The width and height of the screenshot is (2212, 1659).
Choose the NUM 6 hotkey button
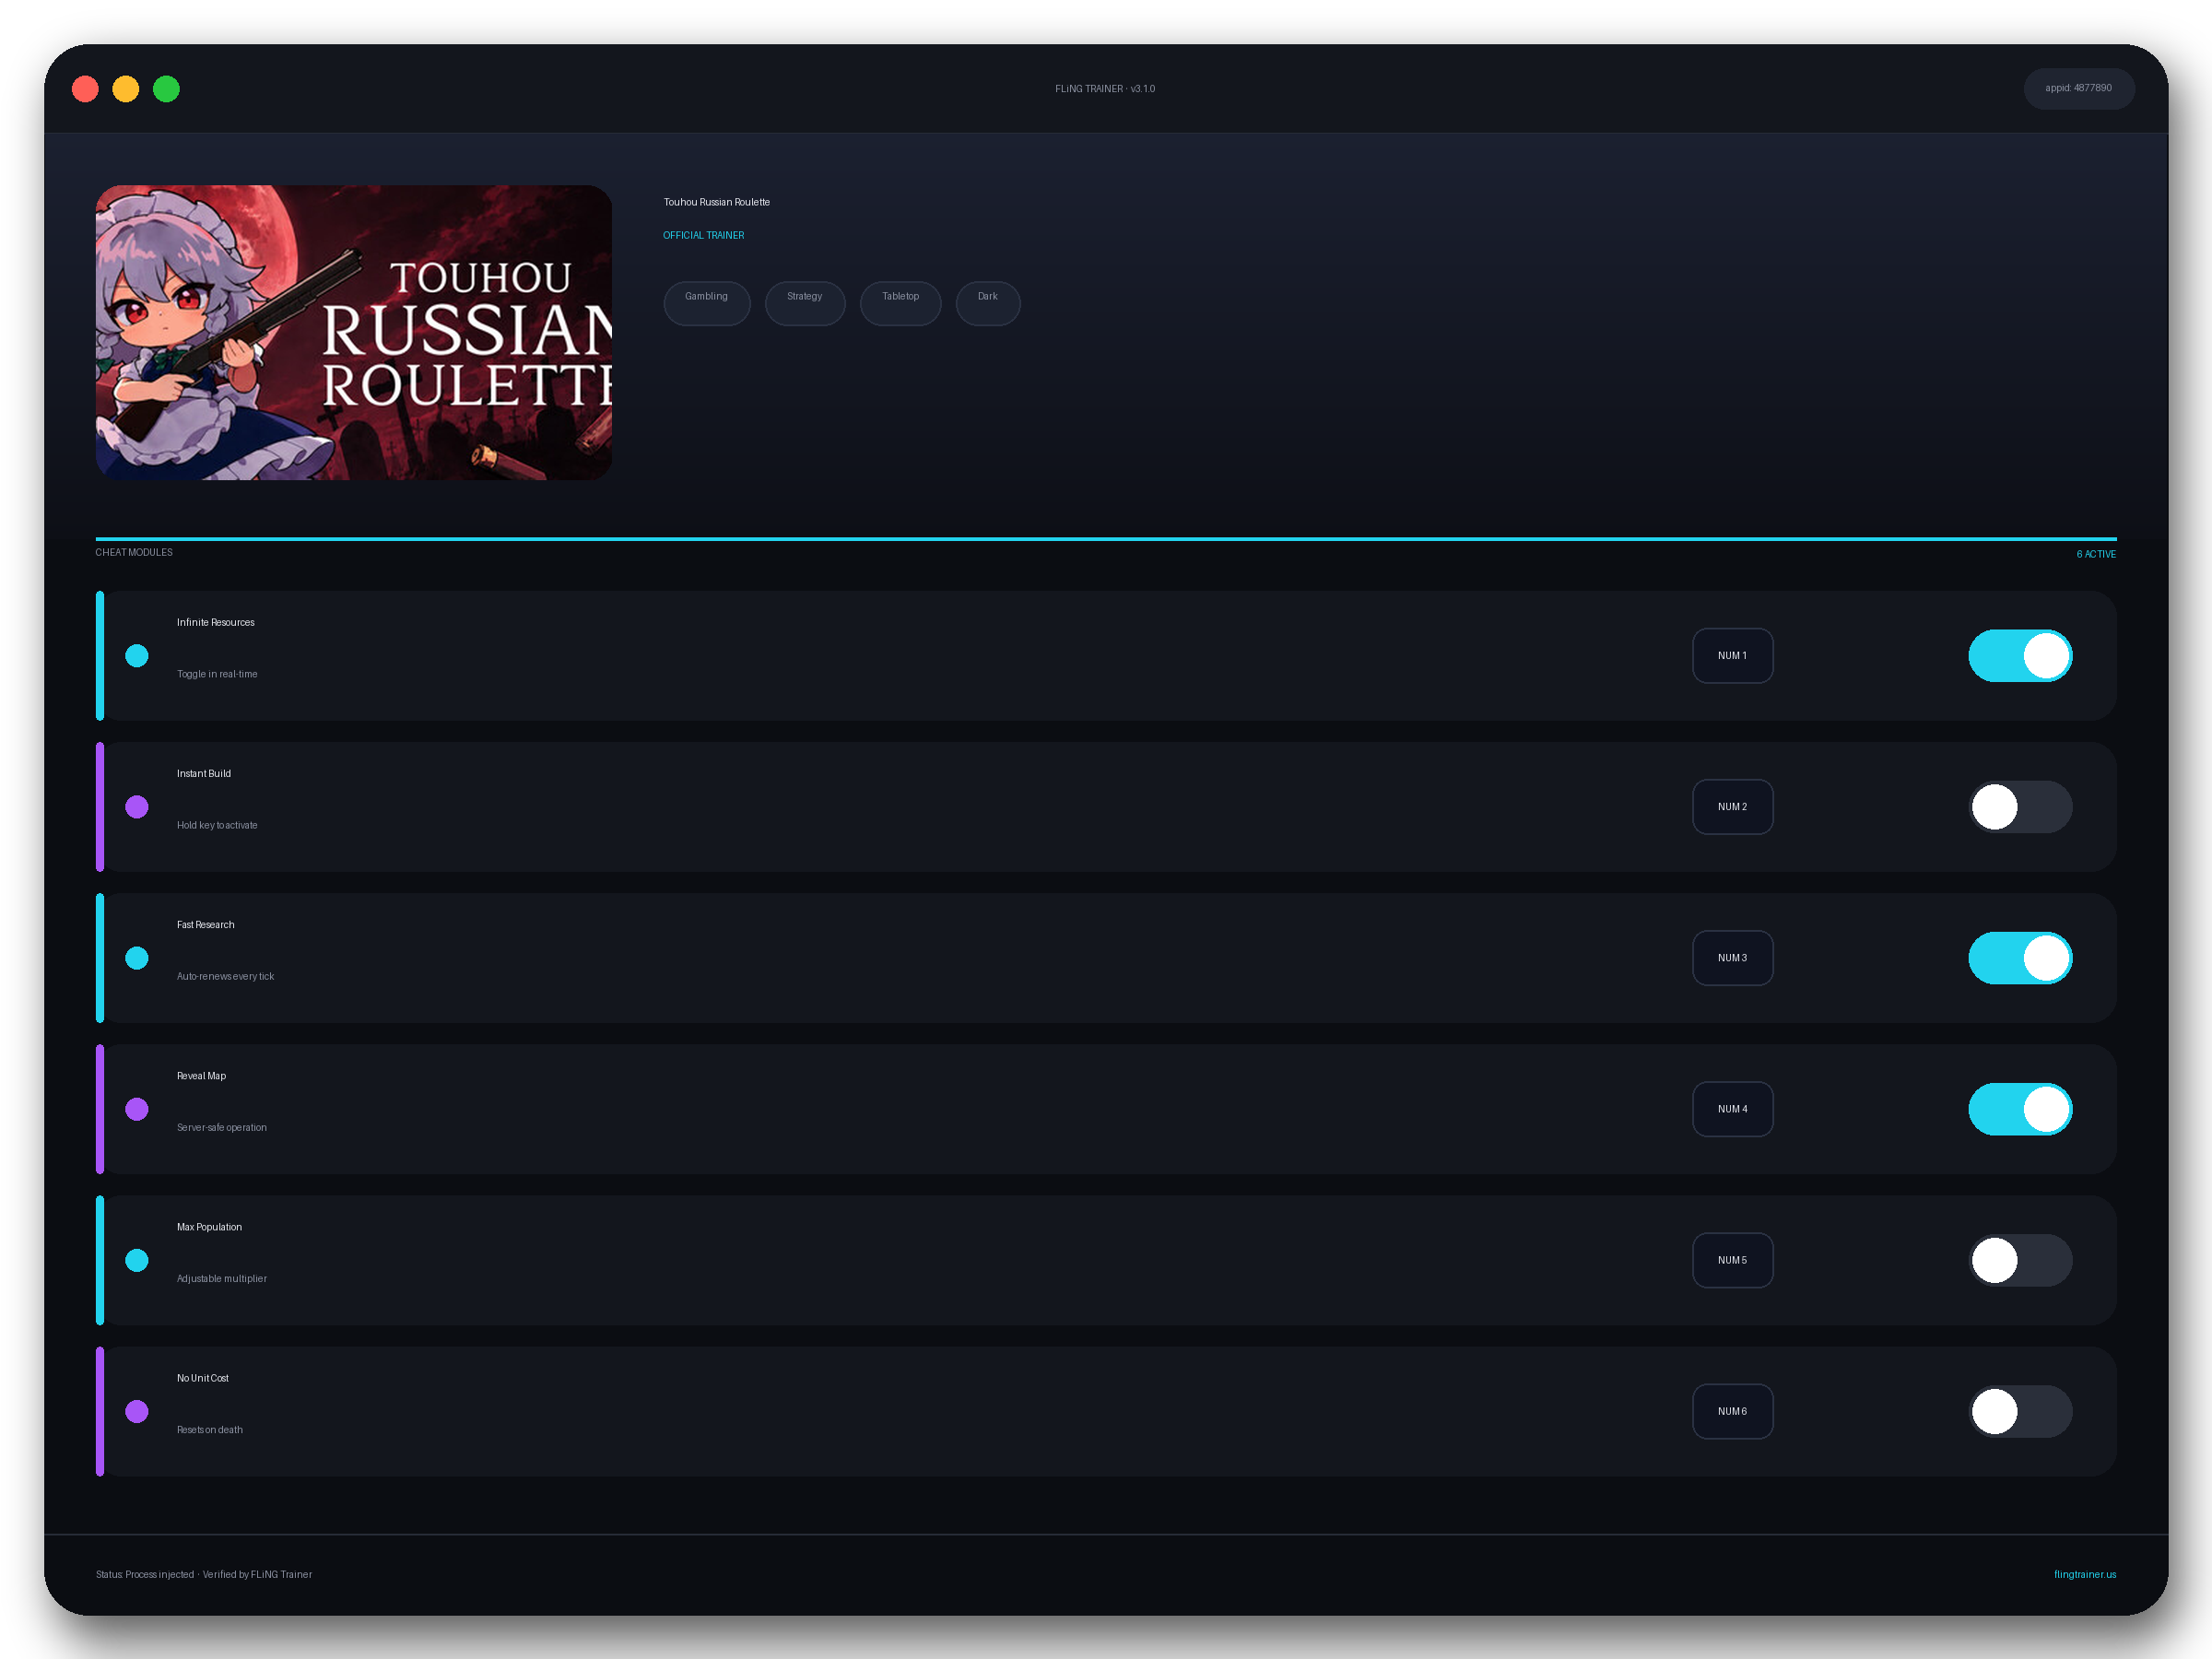[x=1732, y=1411]
